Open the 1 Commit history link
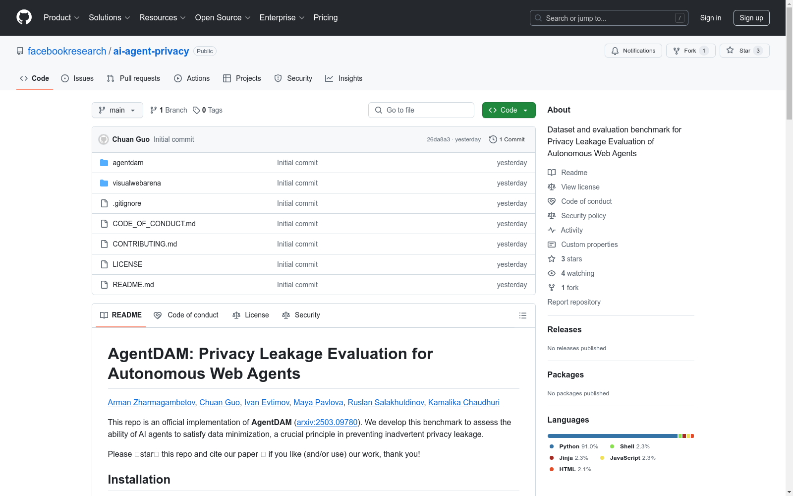The height and width of the screenshot is (496, 793). point(507,139)
